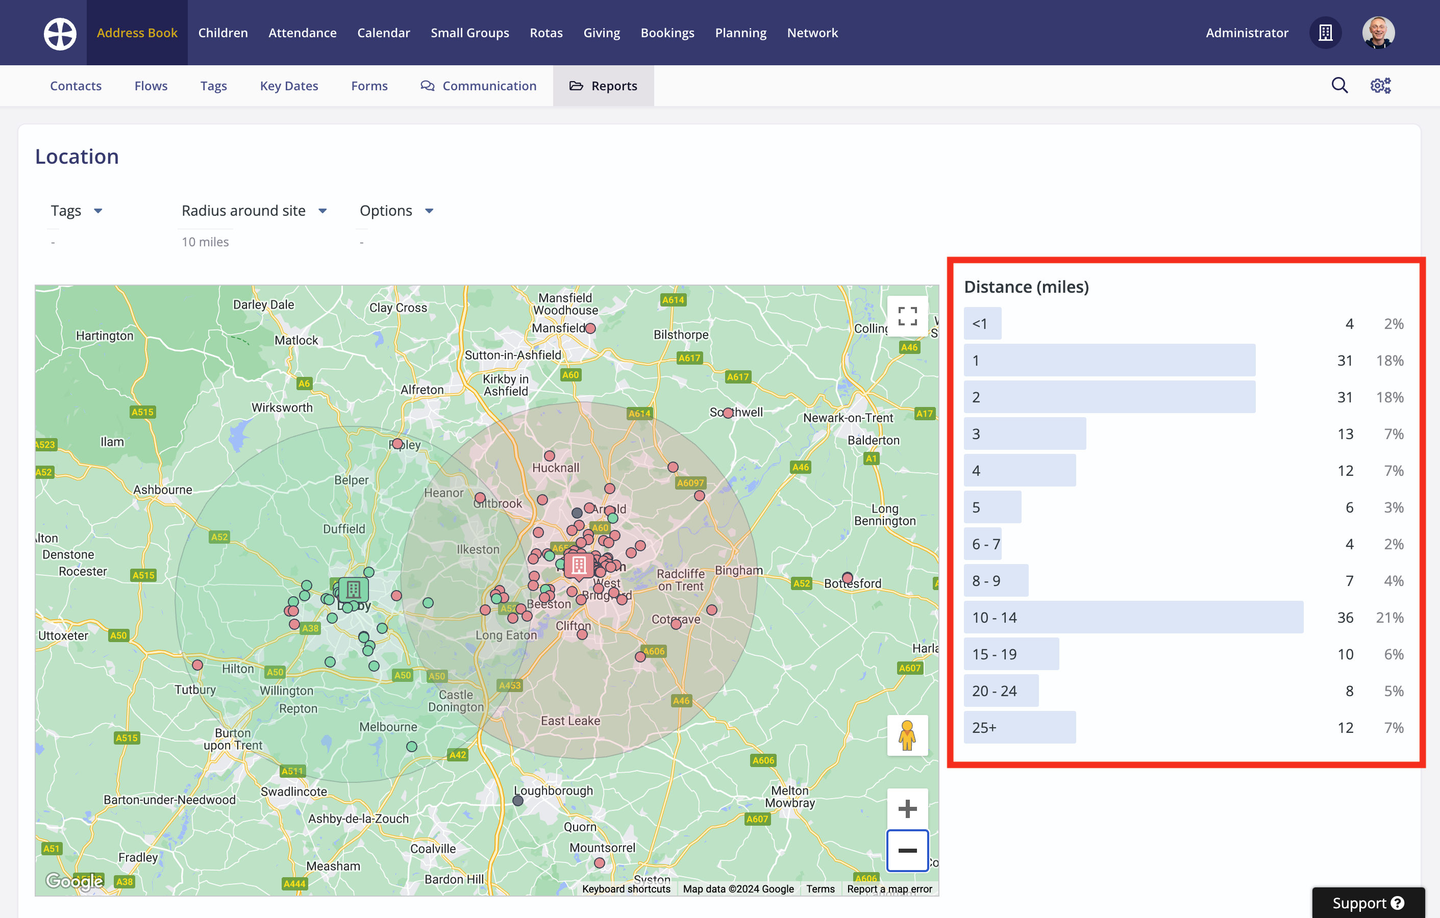Open the Small Groups menu
This screenshot has width=1440, height=918.
470,33
